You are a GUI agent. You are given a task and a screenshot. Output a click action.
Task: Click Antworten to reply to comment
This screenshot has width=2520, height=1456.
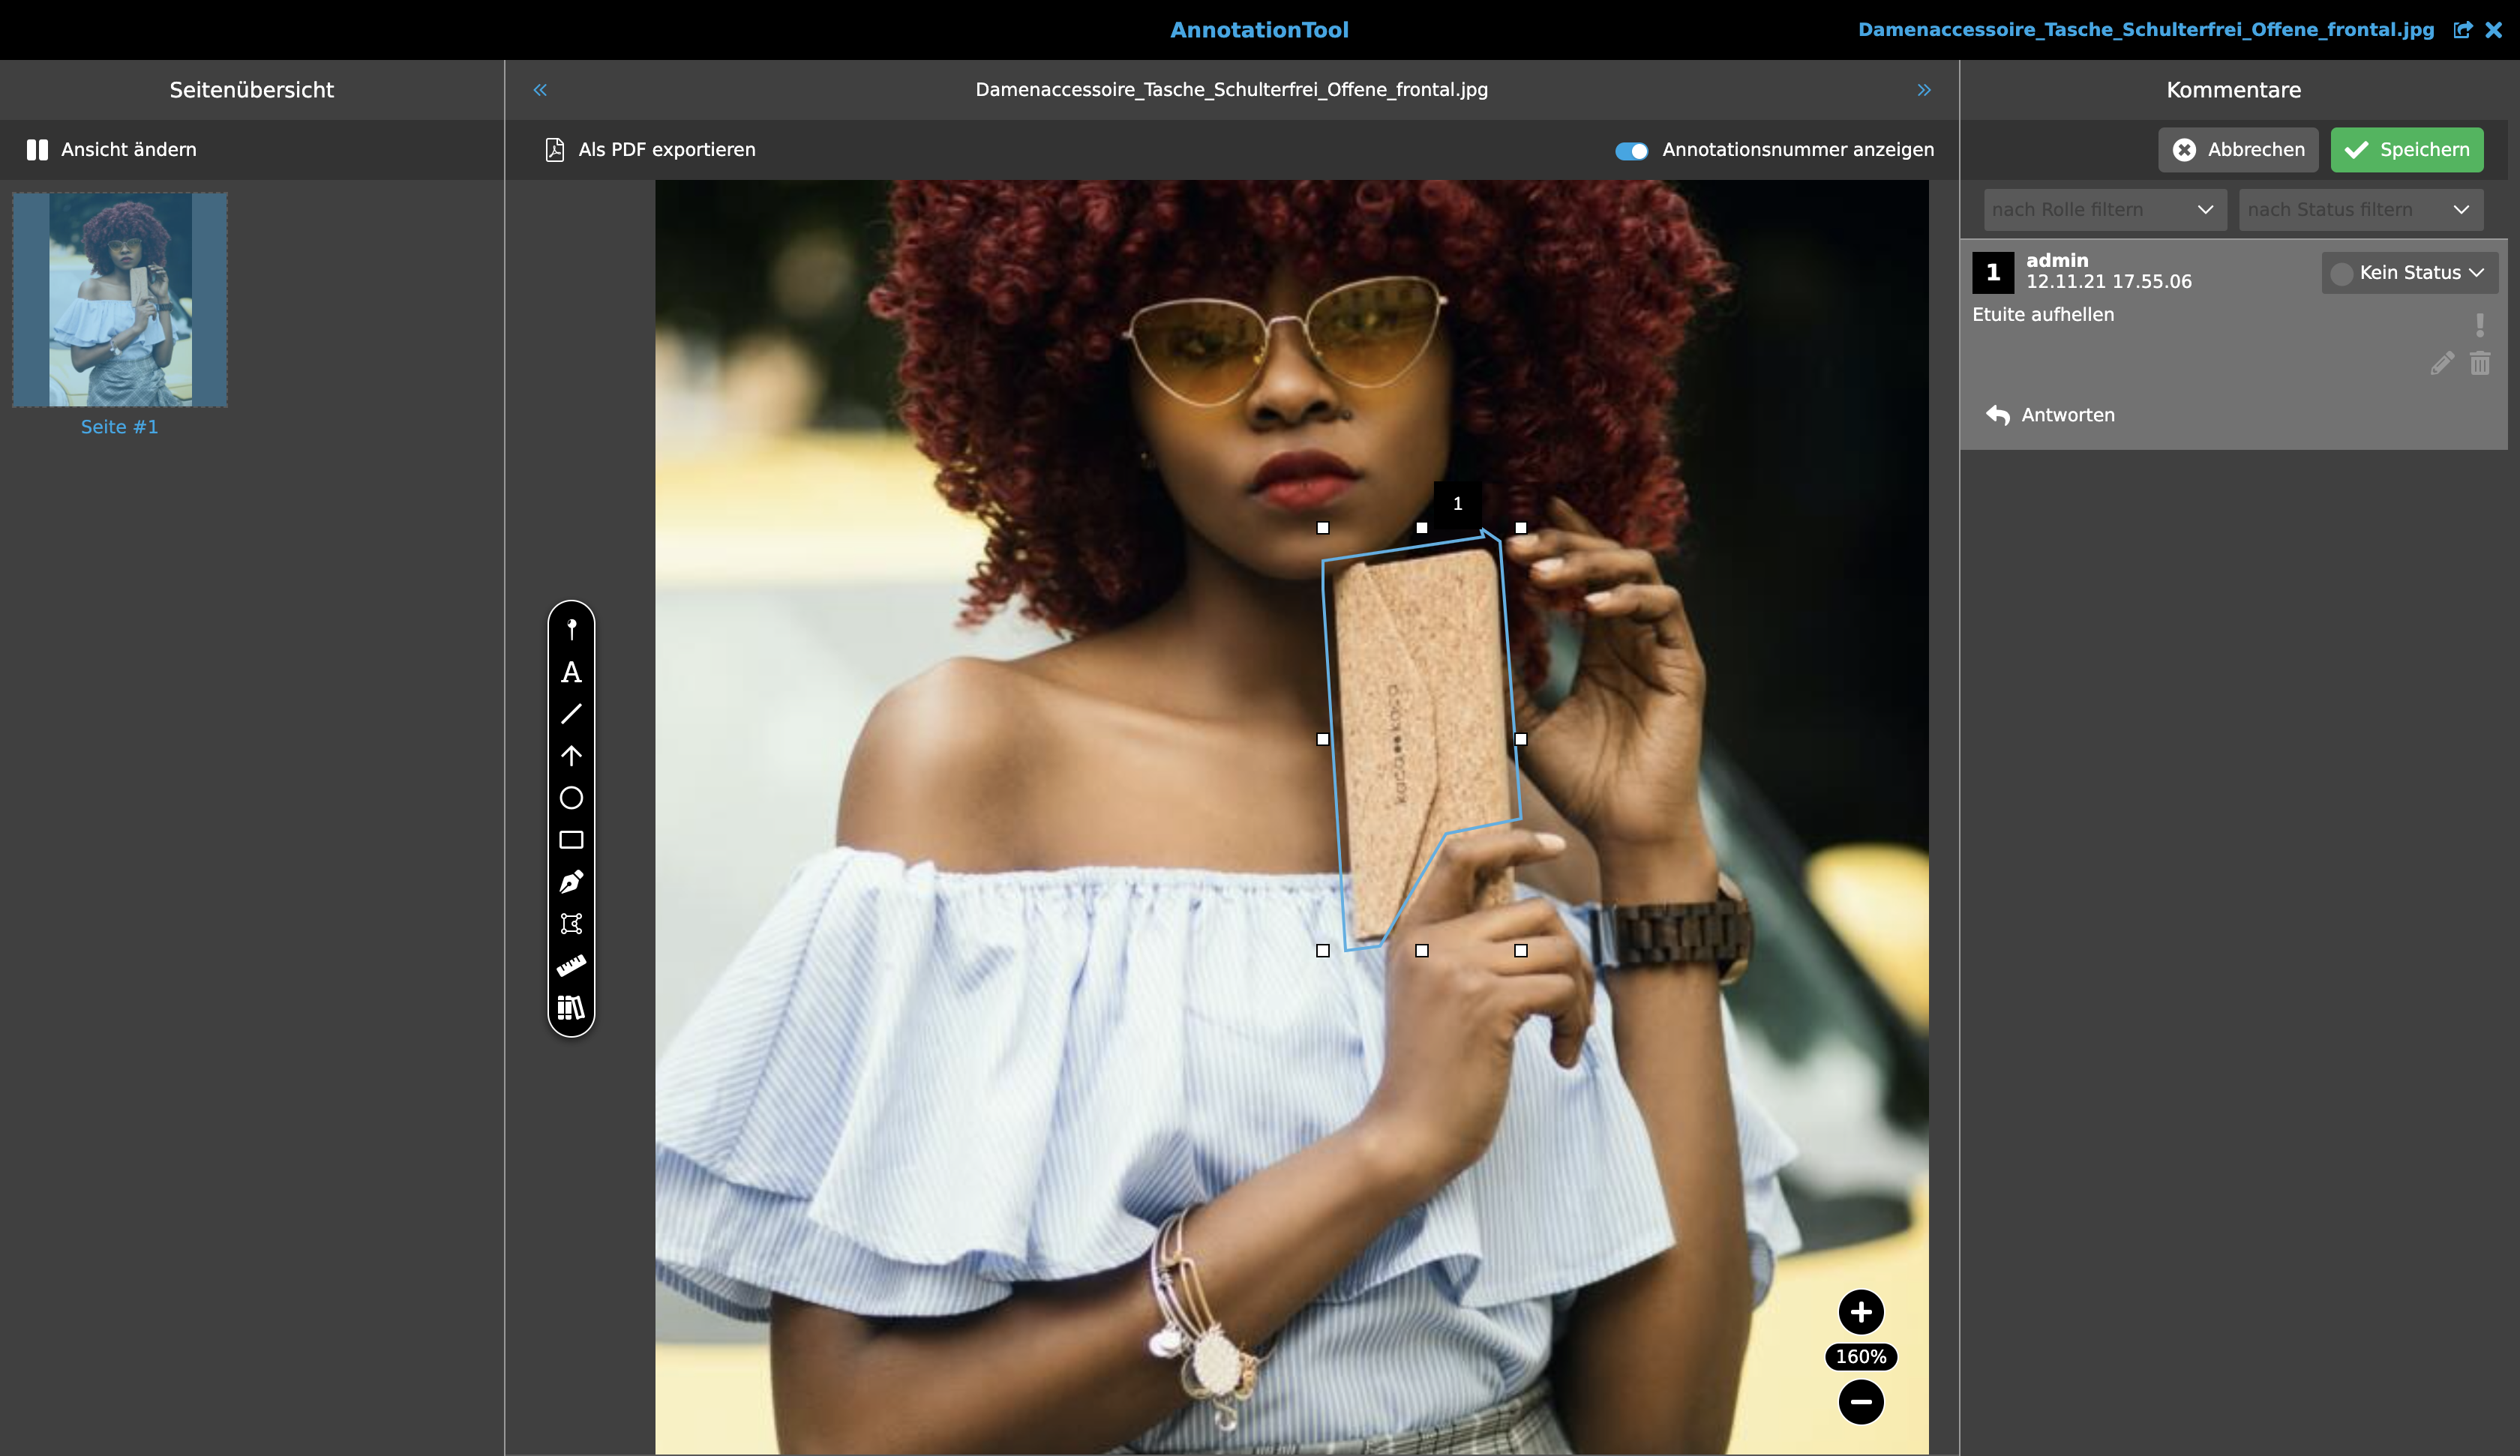(x=2051, y=415)
